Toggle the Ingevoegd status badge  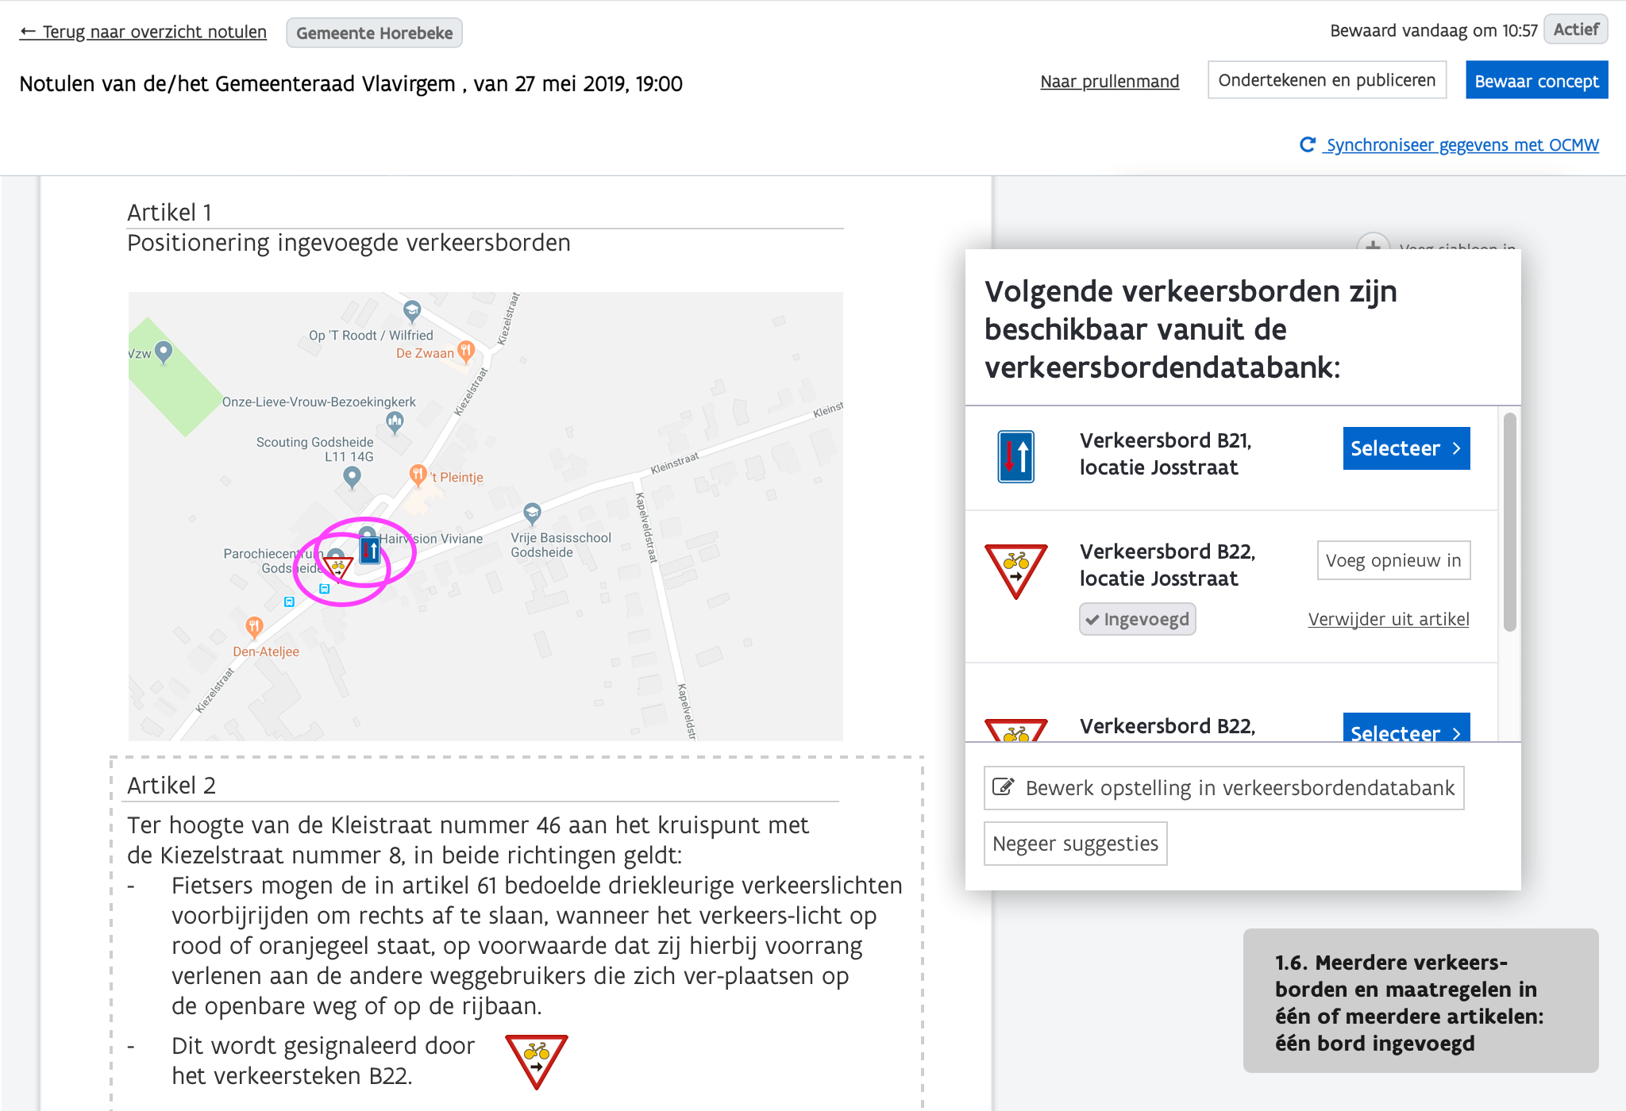tap(1137, 619)
